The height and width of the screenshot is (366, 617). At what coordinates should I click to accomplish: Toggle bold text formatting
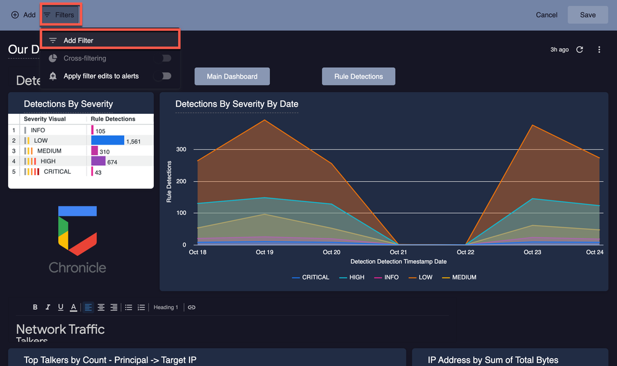tap(35, 307)
